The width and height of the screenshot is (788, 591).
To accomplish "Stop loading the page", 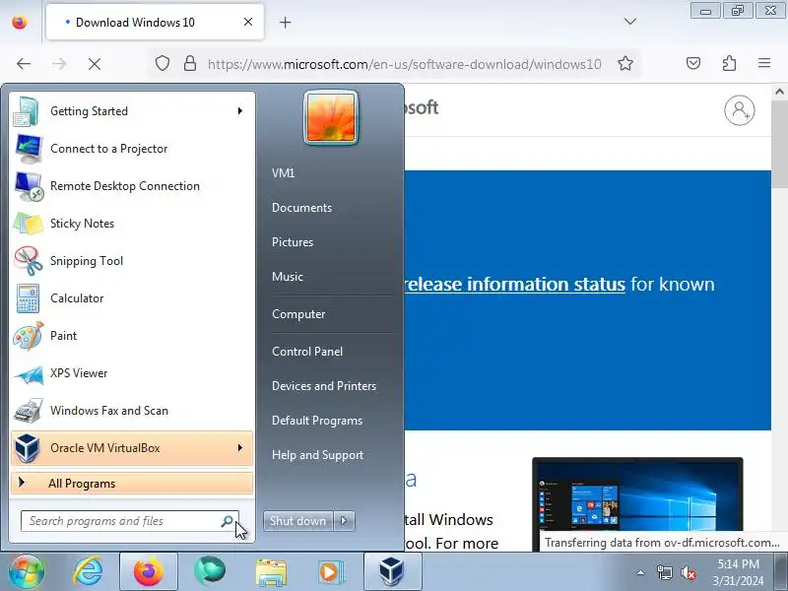I will click(95, 64).
